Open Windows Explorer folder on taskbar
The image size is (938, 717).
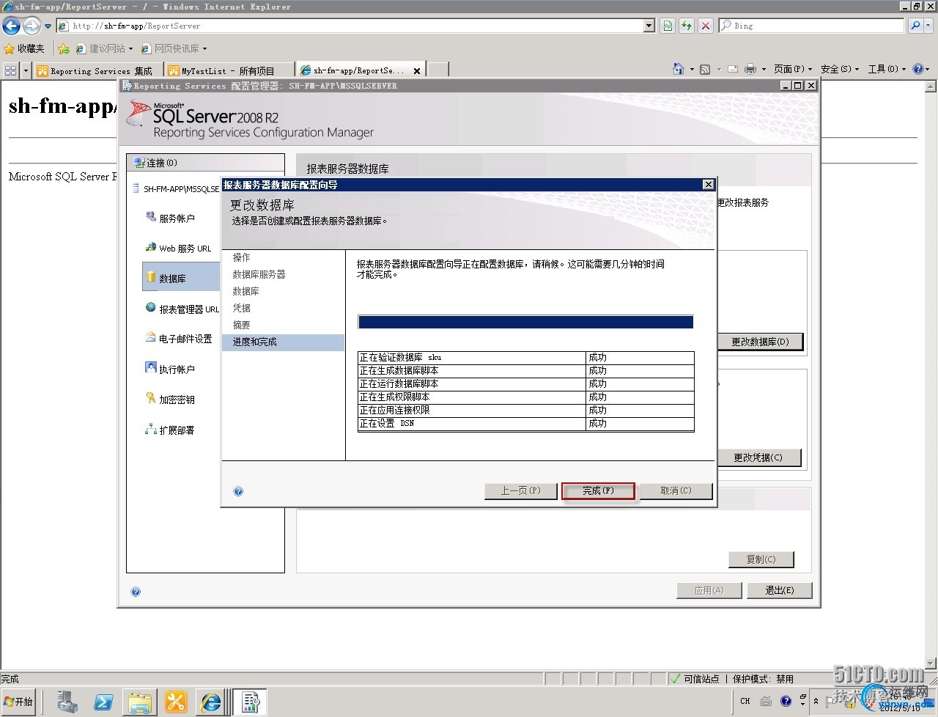tap(139, 702)
